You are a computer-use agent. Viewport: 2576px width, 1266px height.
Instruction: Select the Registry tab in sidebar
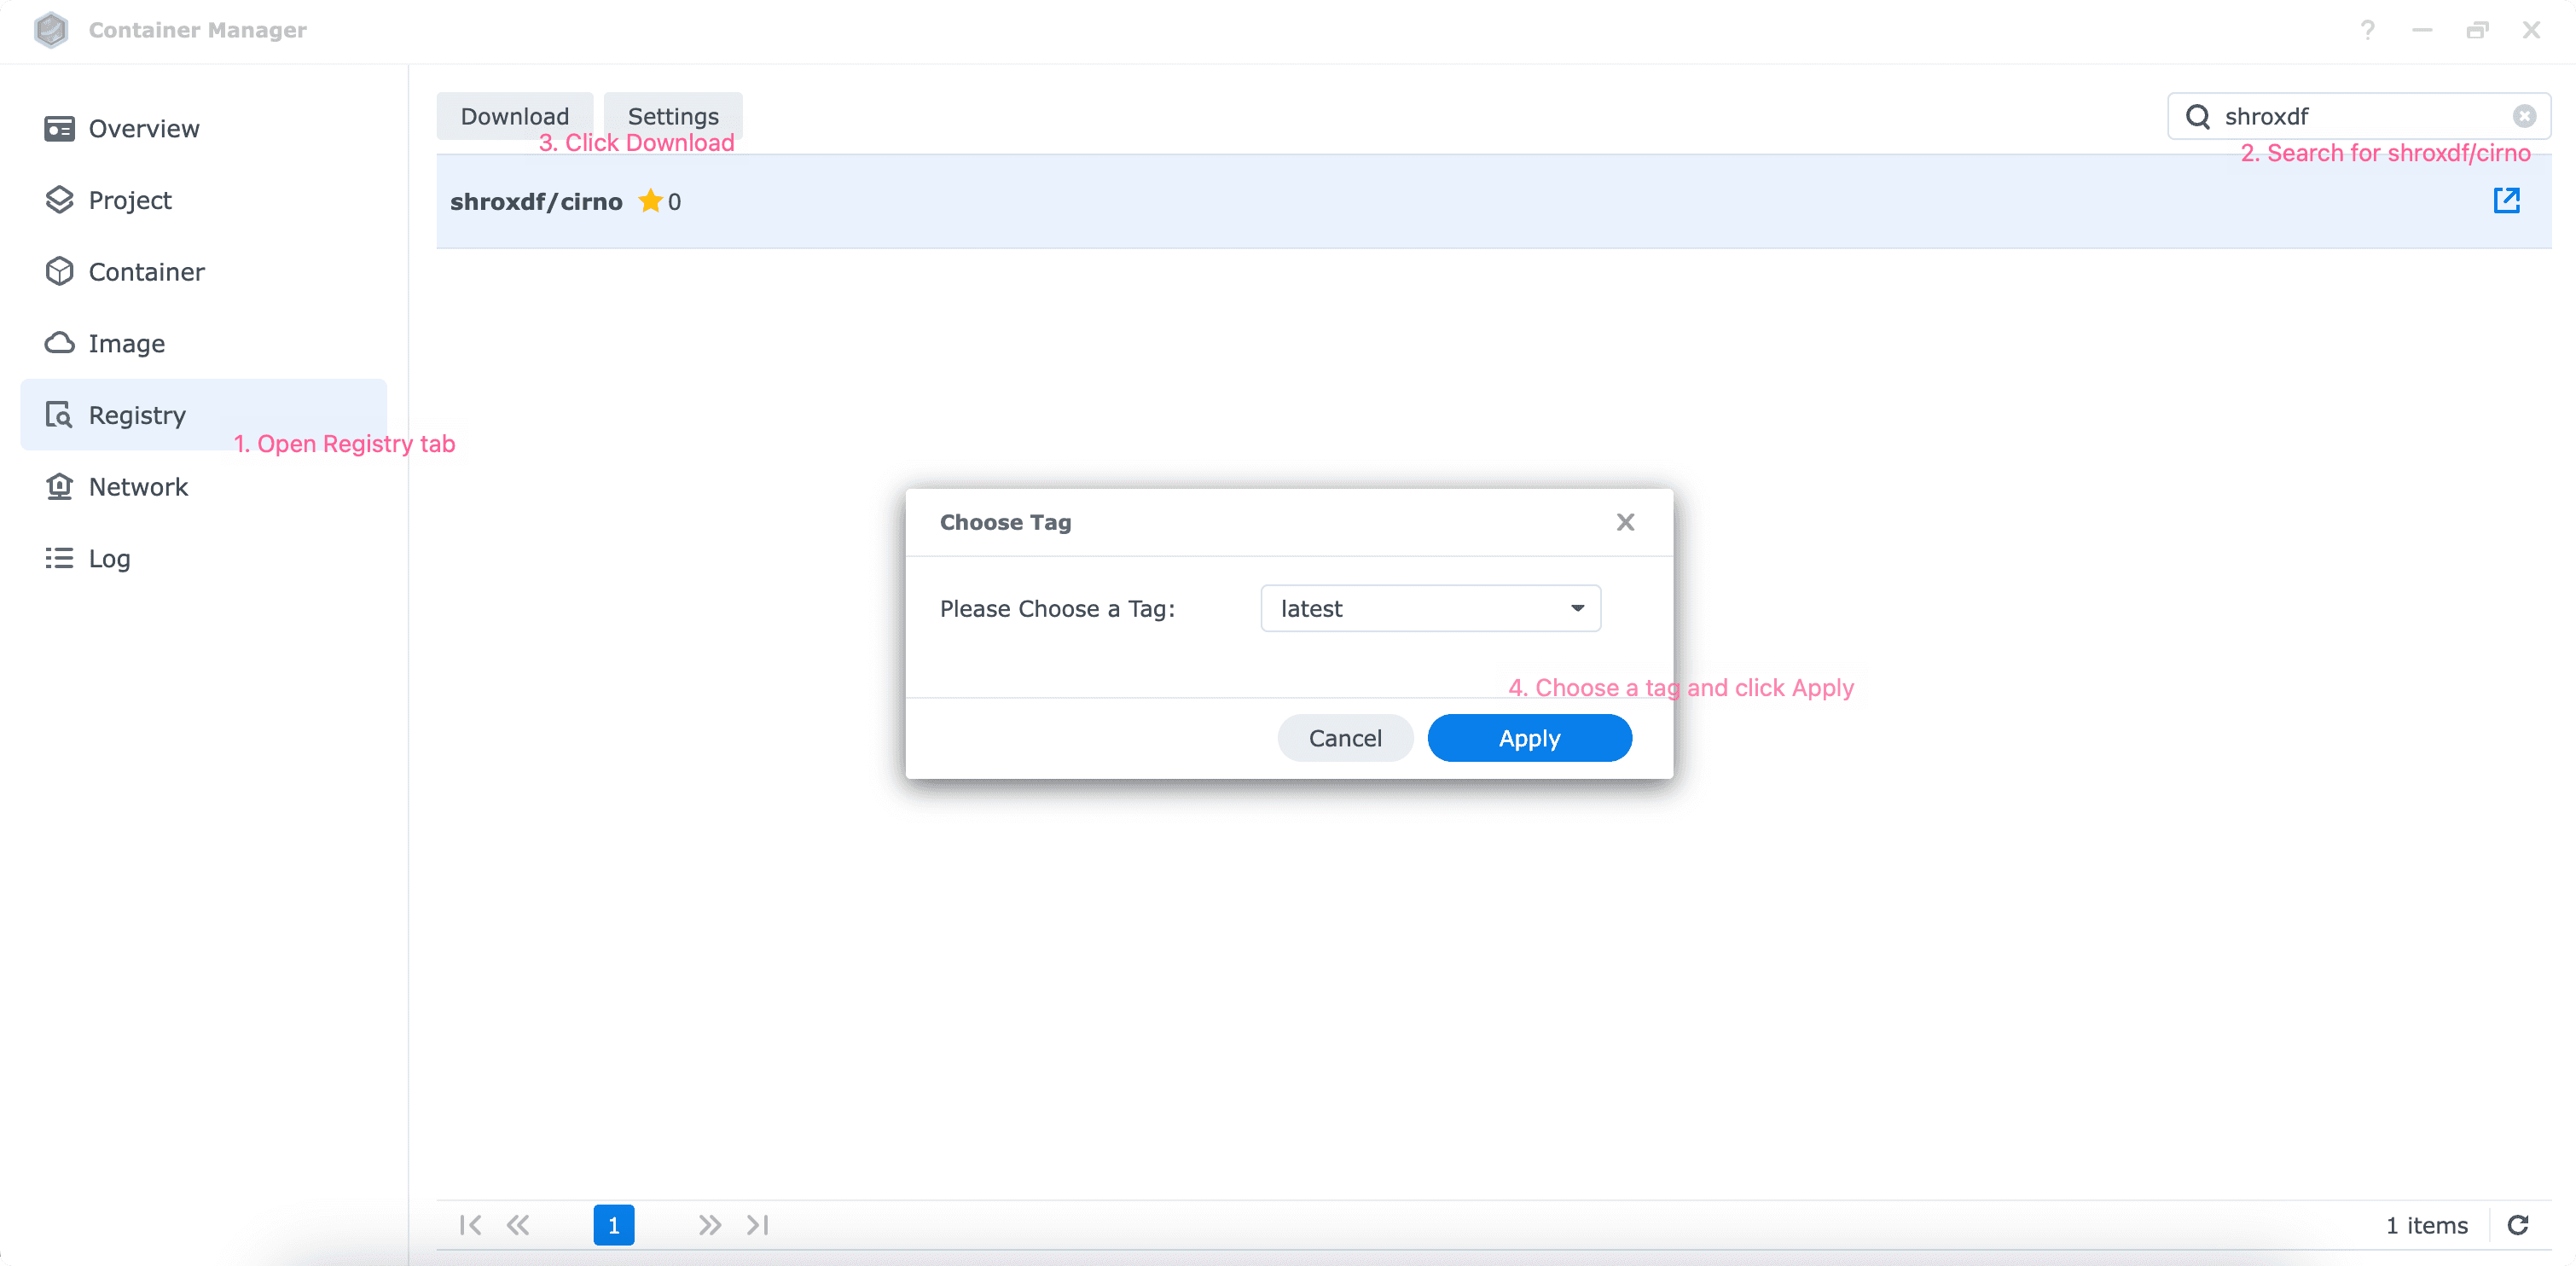(x=137, y=415)
